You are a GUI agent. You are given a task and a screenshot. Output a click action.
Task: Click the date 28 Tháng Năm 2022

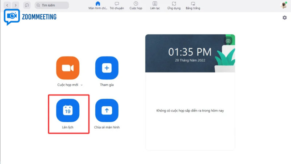190,60
